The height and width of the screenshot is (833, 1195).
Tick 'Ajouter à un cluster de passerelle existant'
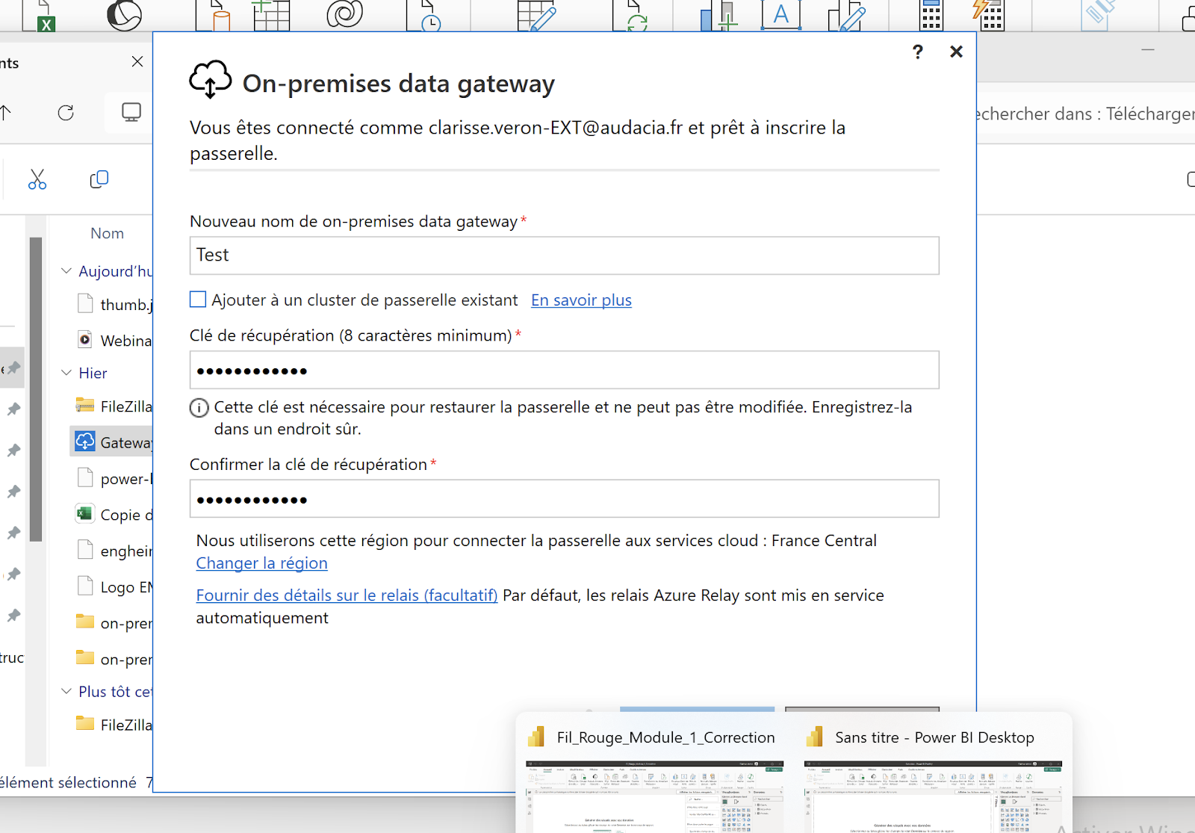pyautogui.click(x=198, y=300)
